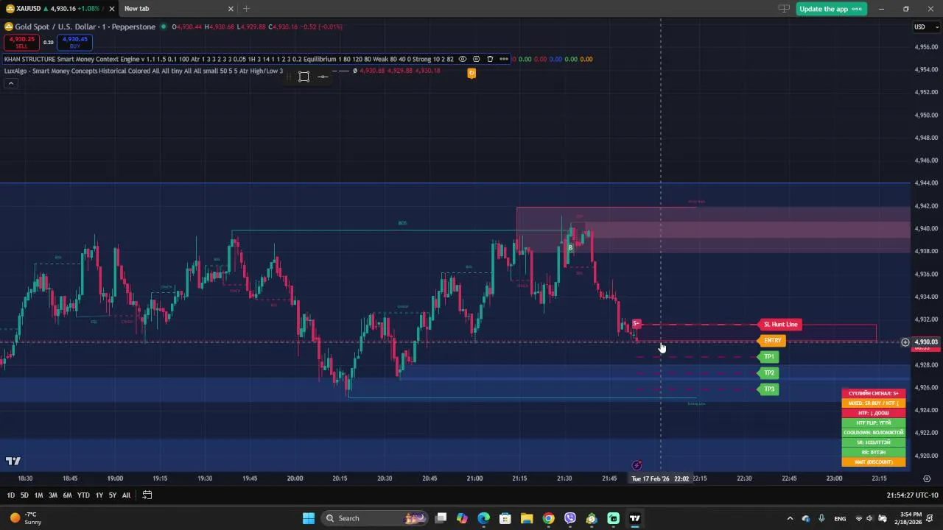The image size is (943, 530).
Task: Close the New tab tab
Action: tap(231, 9)
